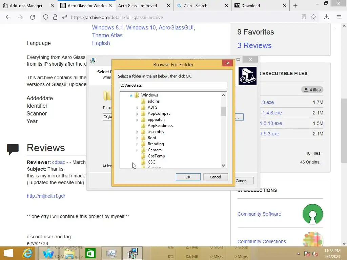Select the AppReadiness folder
Image resolution: width=347 pixels, height=260 pixels.
click(x=160, y=126)
